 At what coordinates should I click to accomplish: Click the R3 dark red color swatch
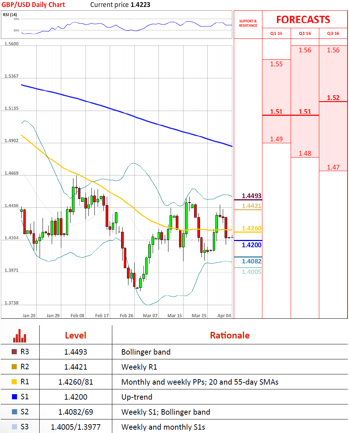14,352
